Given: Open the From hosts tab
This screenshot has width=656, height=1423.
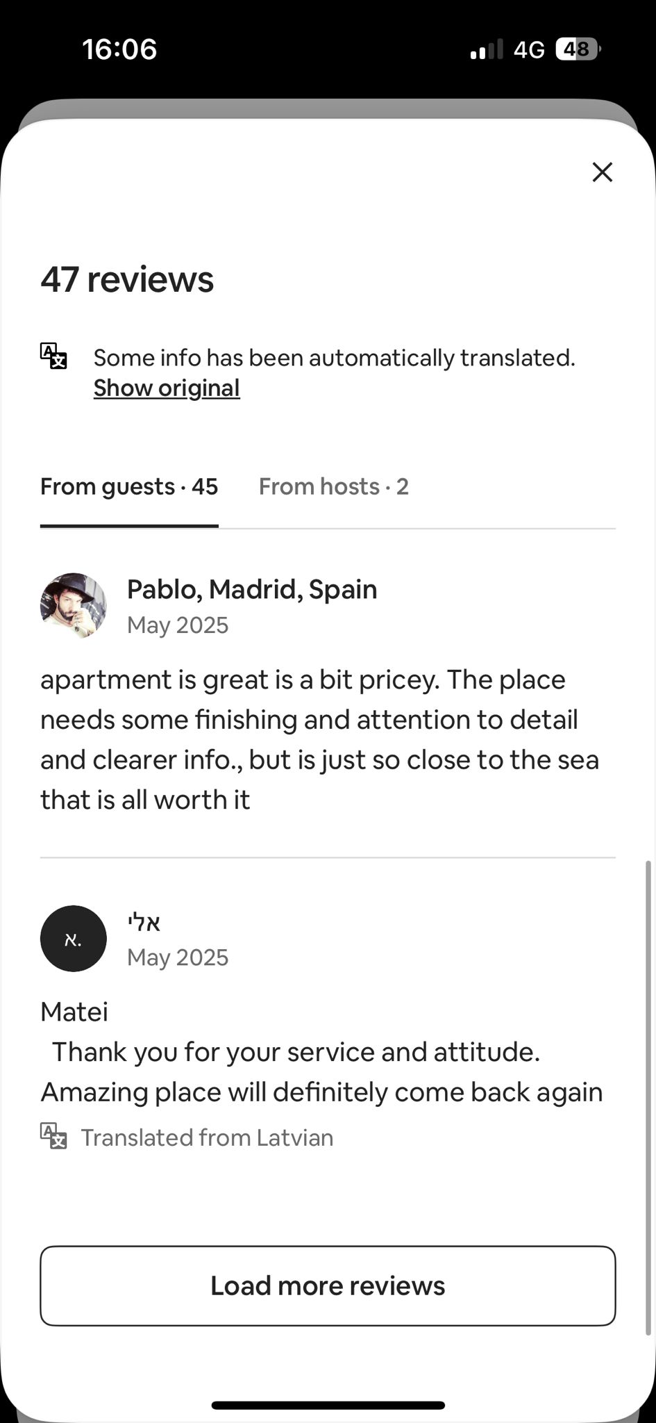Looking at the screenshot, I should 333,486.
